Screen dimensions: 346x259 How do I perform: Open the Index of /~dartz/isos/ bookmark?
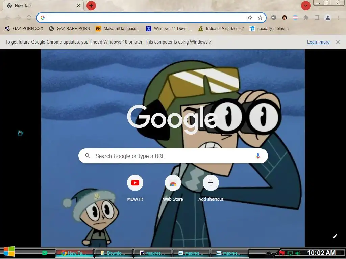[x=221, y=29]
